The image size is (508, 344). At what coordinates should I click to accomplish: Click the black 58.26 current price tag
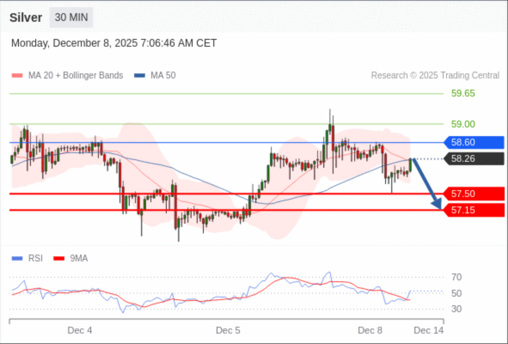[474, 159]
